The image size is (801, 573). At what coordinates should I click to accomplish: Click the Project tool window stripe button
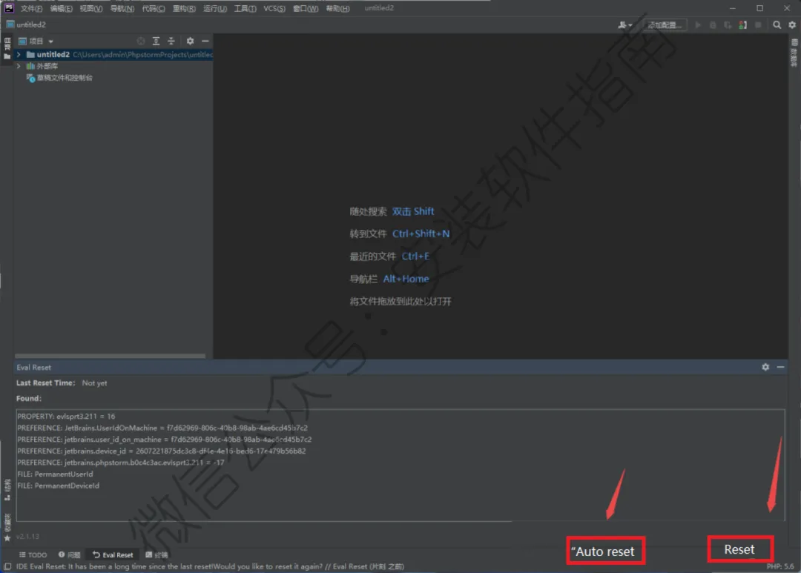point(7,48)
